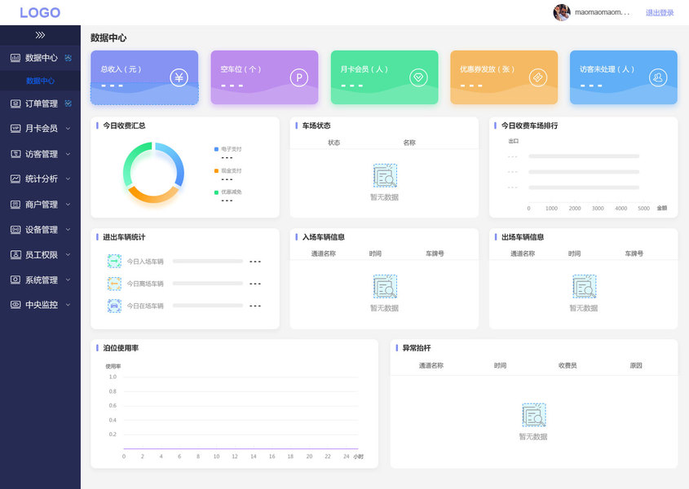689x489 pixels.
Task: Select 月卡会员 in the sidebar
Action: tap(40, 128)
